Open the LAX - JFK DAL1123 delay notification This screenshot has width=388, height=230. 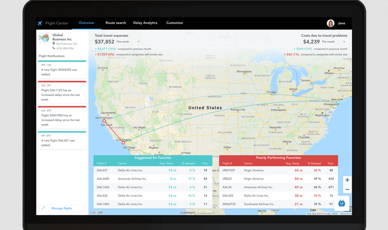[62, 93]
